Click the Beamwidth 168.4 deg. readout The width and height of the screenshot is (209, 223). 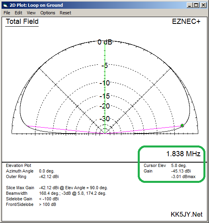tap(72, 193)
